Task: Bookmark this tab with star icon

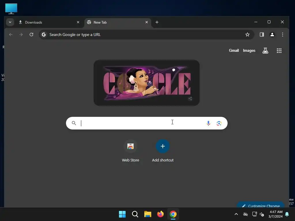Action: (x=247, y=35)
